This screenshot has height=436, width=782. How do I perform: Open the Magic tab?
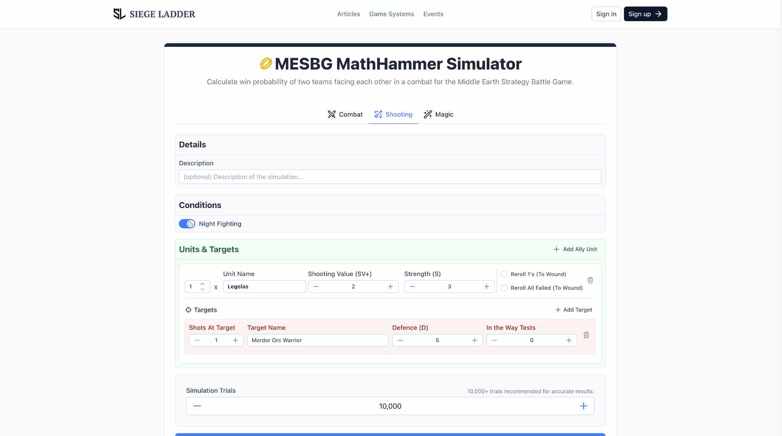pos(438,114)
